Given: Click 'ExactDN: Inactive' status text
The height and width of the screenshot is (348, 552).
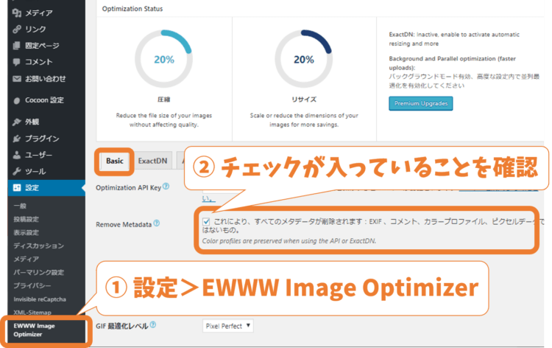Looking at the screenshot, I should point(454,39).
